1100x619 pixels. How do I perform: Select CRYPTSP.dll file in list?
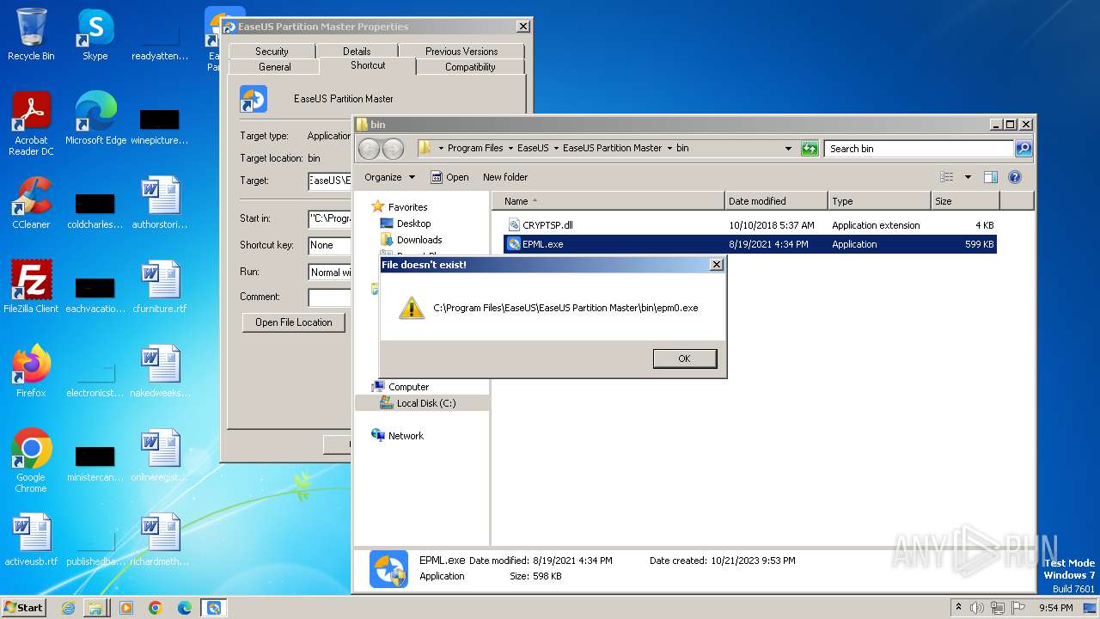coord(749,225)
